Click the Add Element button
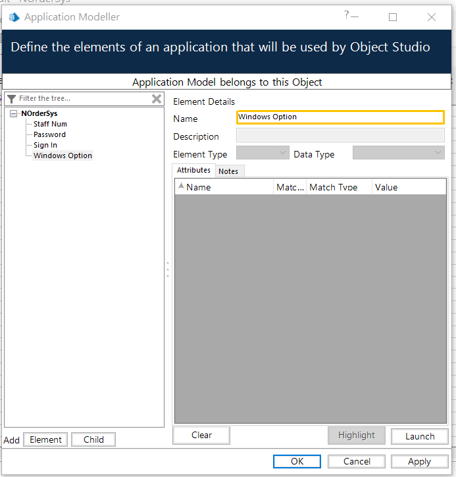 tap(45, 439)
